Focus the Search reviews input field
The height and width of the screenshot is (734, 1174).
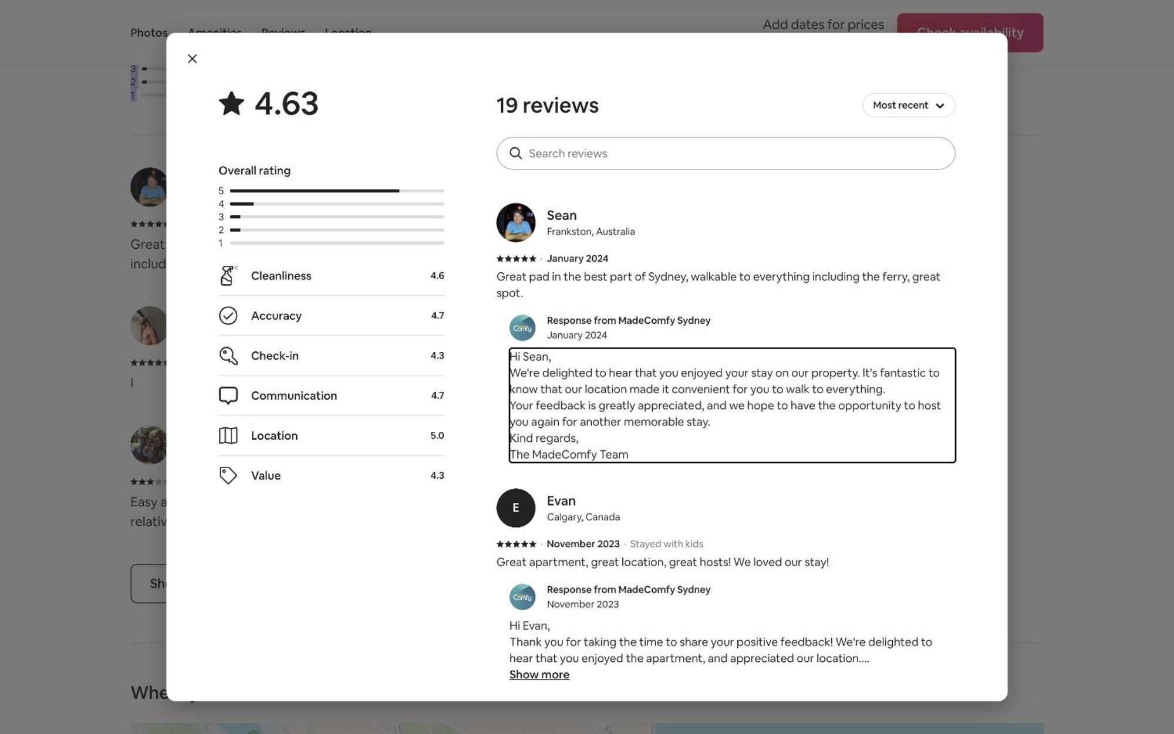pos(726,154)
